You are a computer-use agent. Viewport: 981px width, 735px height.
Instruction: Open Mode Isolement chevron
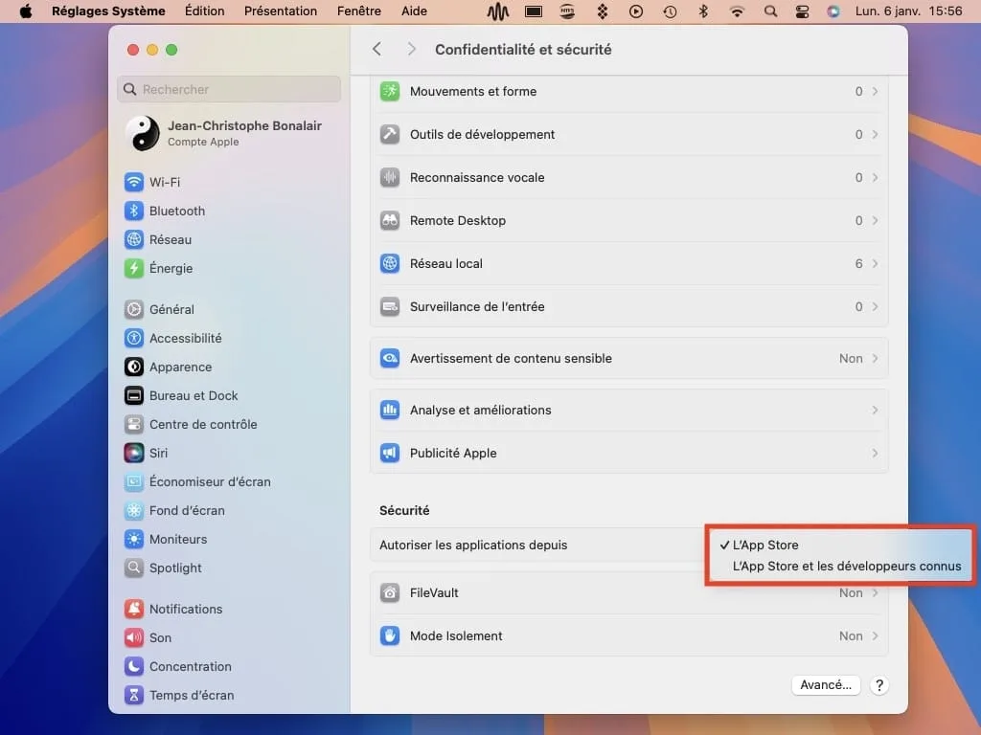click(x=875, y=635)
